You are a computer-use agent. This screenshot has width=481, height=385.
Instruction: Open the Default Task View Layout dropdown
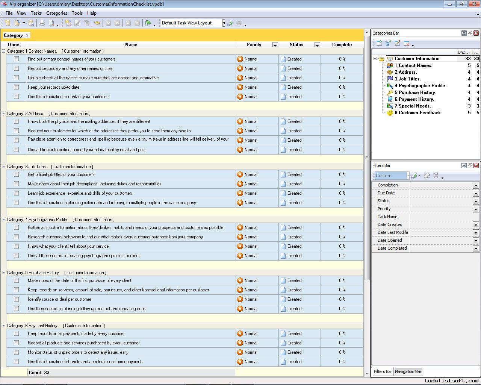pyautogui.click(x=224, y=23)
